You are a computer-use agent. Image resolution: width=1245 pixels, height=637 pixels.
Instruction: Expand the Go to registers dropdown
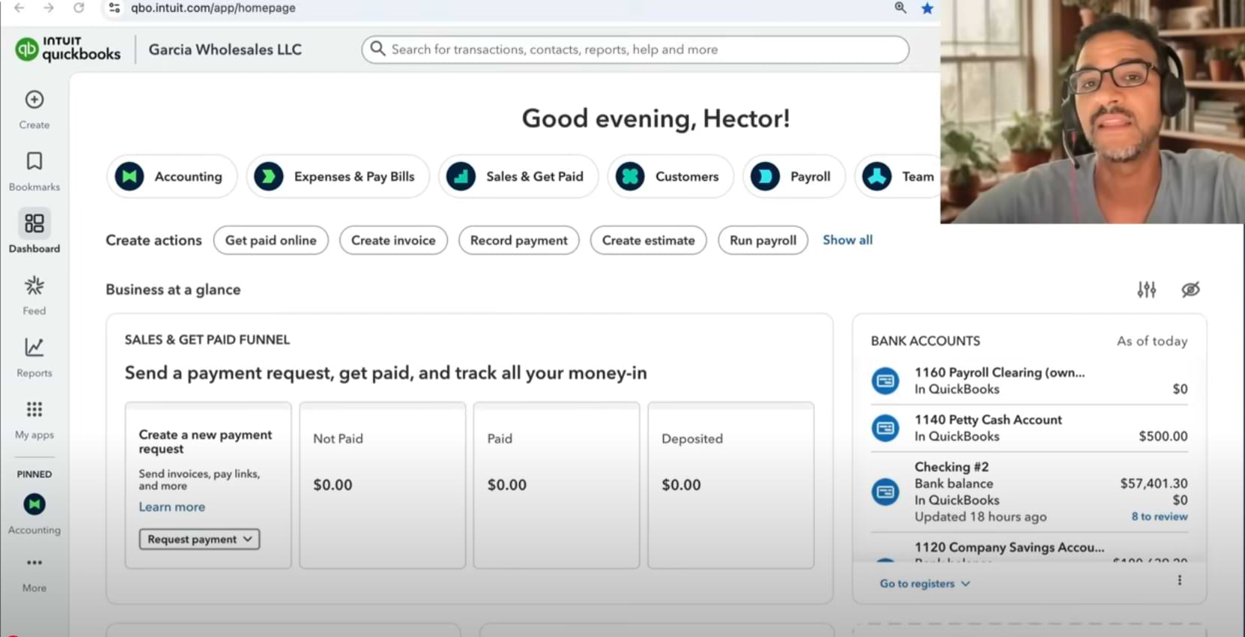(924, 584)
